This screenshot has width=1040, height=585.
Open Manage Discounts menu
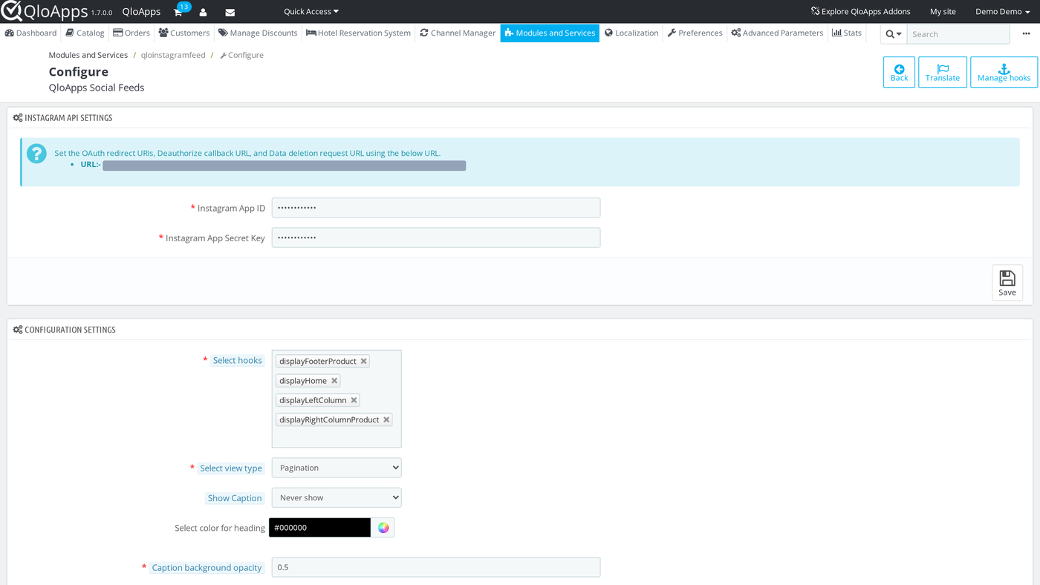point(258,33)
